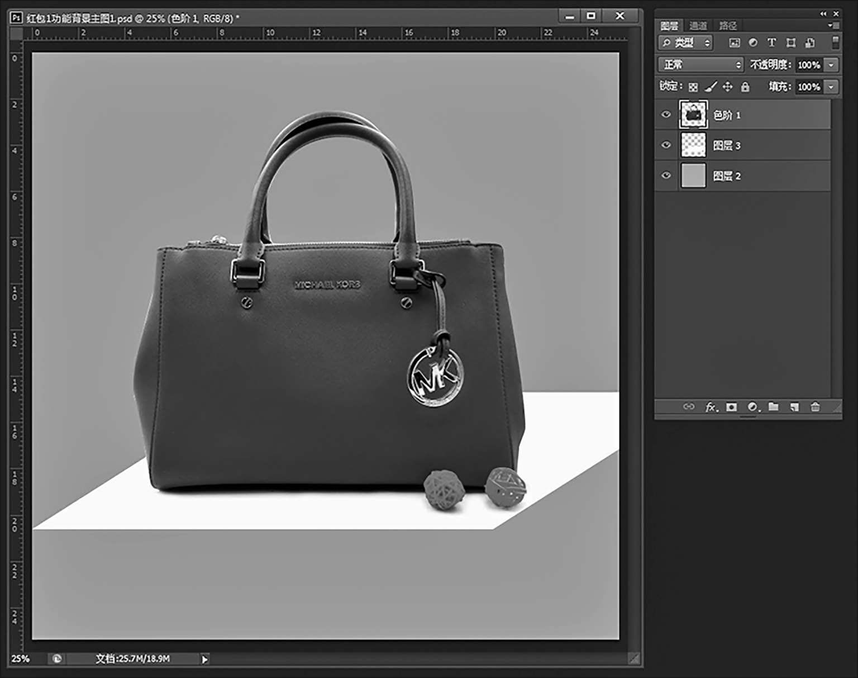Open the Layers panel flyout menu

pyautogui.click(x=832, y=26)
